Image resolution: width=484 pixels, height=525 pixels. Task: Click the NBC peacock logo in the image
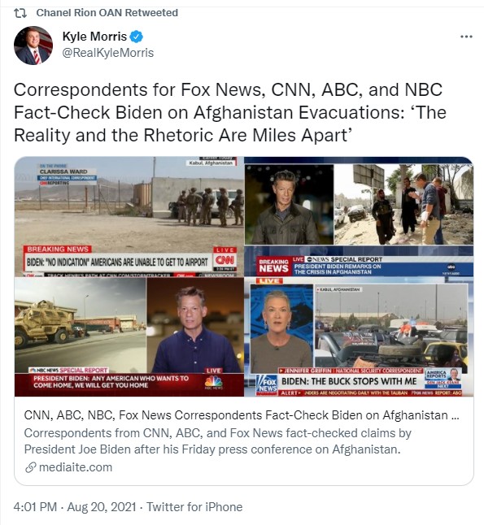click(213, 382)
